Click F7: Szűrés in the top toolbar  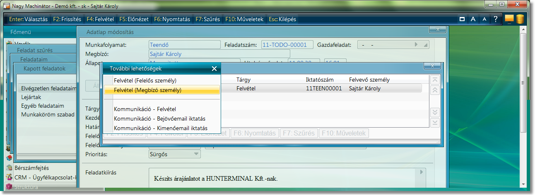208,19
